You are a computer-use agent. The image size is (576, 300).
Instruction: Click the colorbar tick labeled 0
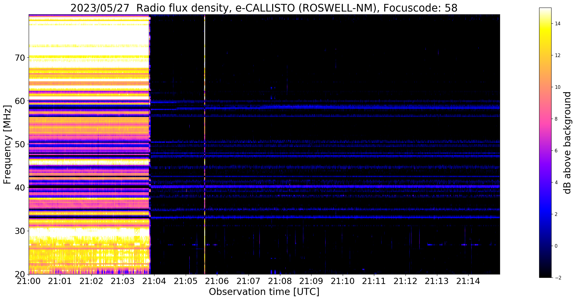click(x=556, y=246)
